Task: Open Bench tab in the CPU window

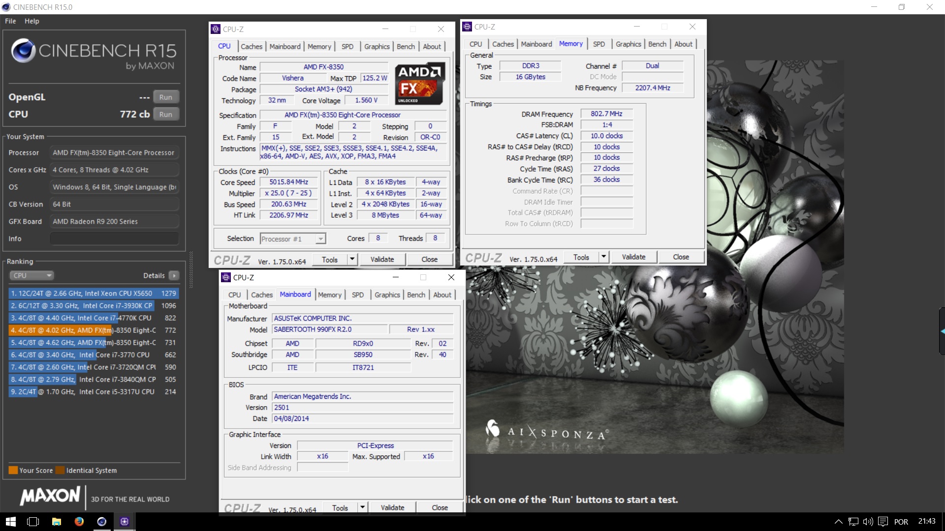Action: click(x=406, y=46)
